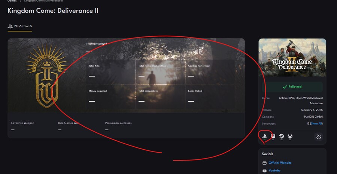Click the golden KCD II shield emblem
Viewport: 337px width, 174px height.
click(47, 76)
